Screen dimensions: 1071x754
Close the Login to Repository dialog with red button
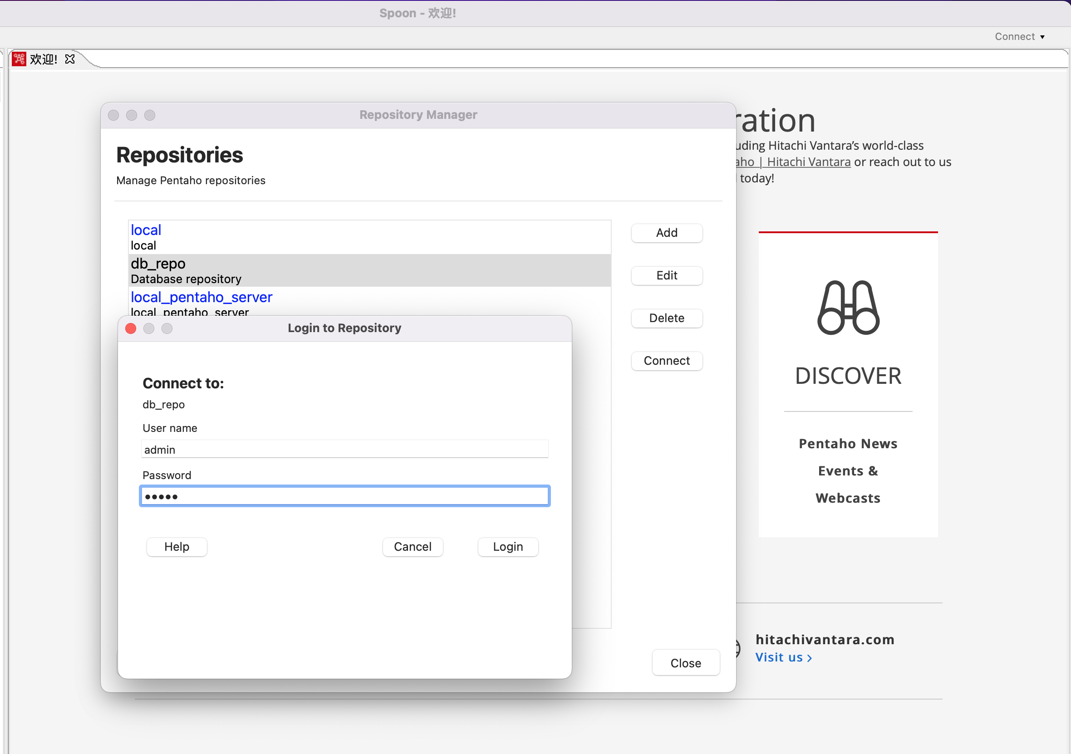[x=131, y=329]
